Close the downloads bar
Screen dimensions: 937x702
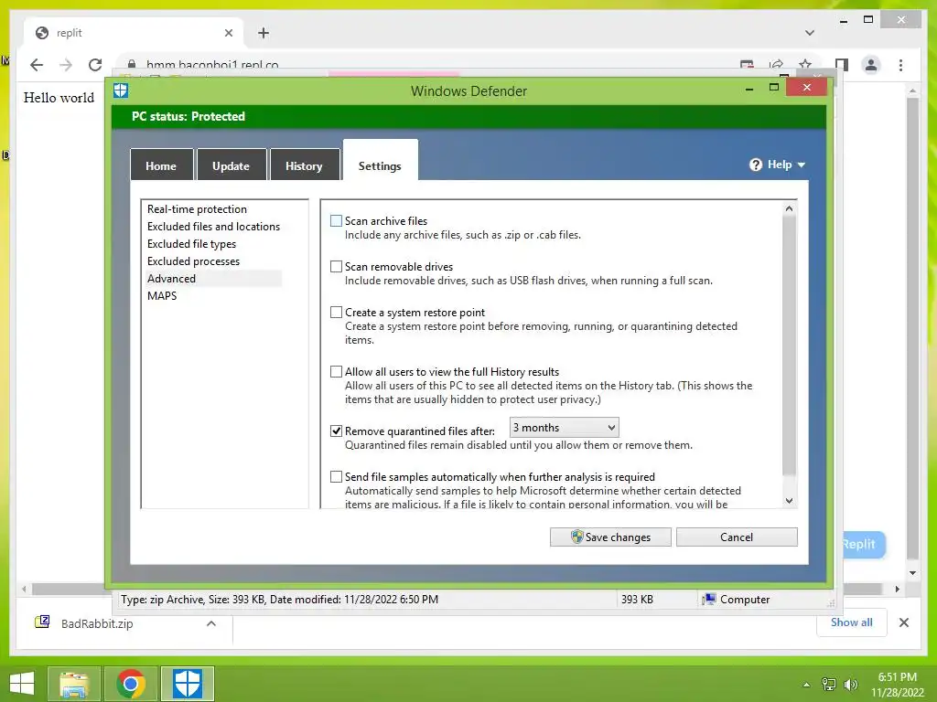click(x=903, y=622)
